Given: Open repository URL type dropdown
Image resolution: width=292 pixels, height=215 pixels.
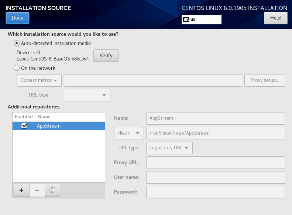Looking at the screenshot, I should (x=169, y=148).
